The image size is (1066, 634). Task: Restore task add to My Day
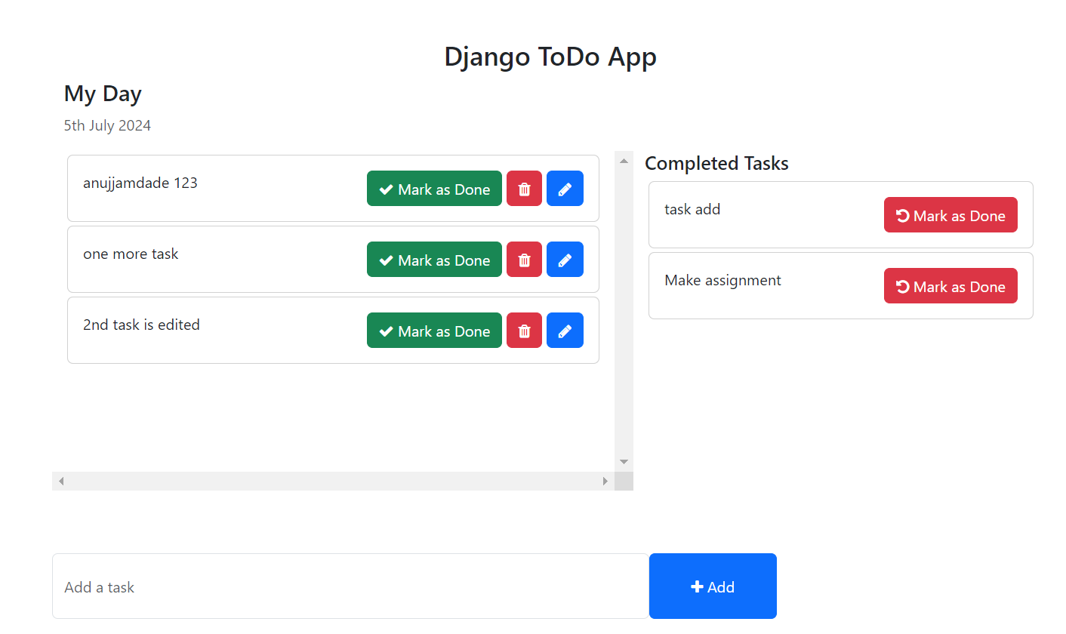(x=950, y=214)
